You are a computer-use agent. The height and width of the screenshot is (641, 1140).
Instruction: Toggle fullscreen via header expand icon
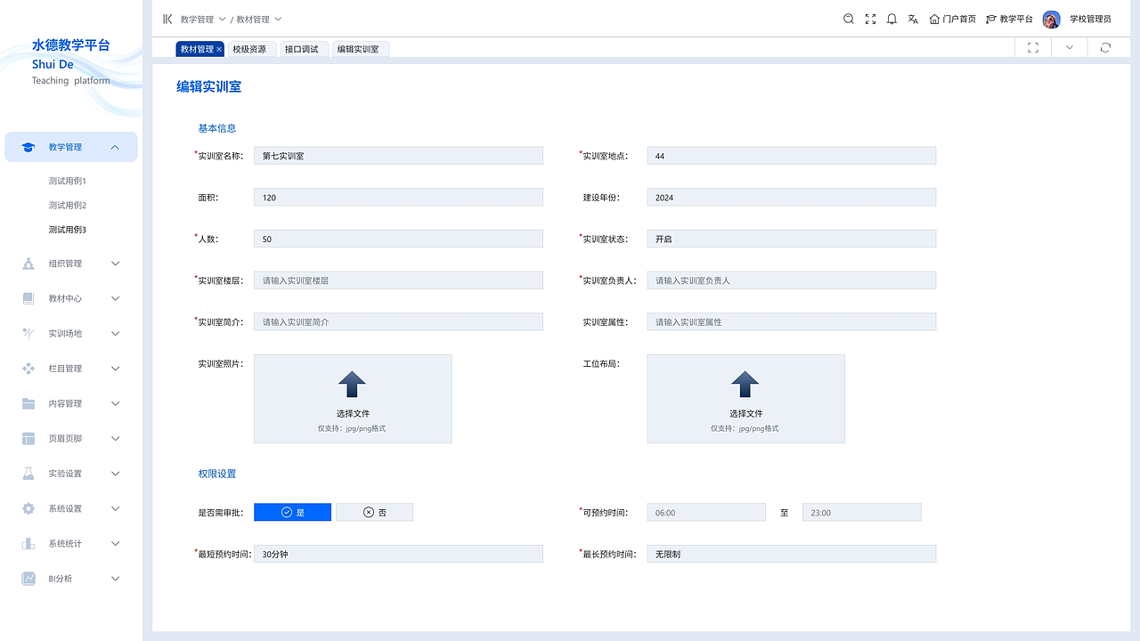(870, 19)
